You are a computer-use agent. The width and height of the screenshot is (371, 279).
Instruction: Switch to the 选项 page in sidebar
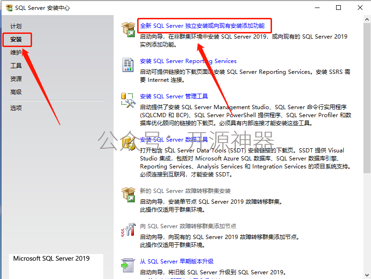click(16, 108)
